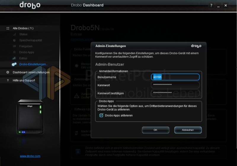Click the Kennwort bestätigen field
The height and width of the screenshot is (166, 237).
click(x=175, y=93)
